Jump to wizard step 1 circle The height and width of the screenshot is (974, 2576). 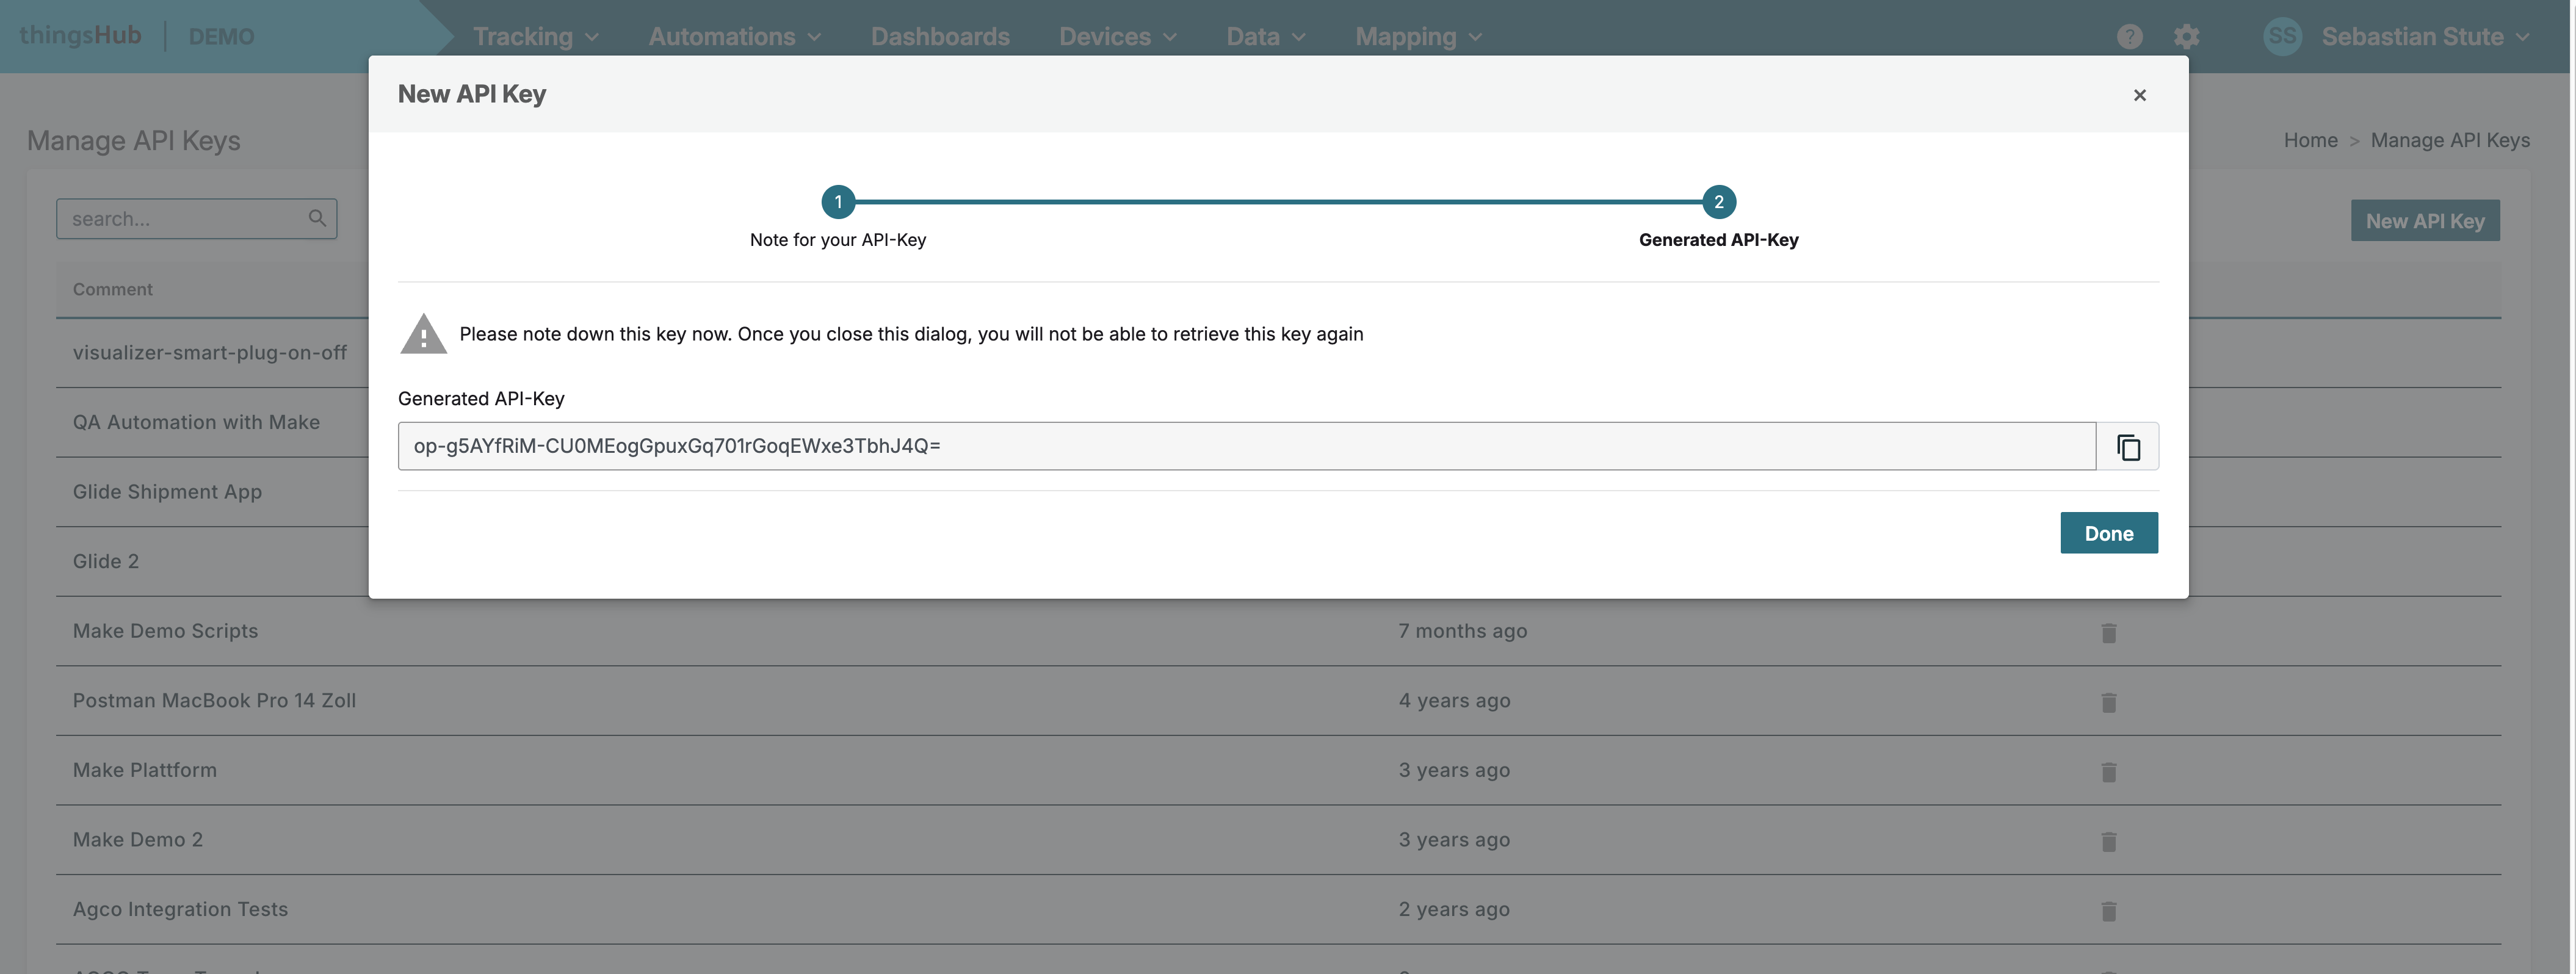(x=837, y=202)
